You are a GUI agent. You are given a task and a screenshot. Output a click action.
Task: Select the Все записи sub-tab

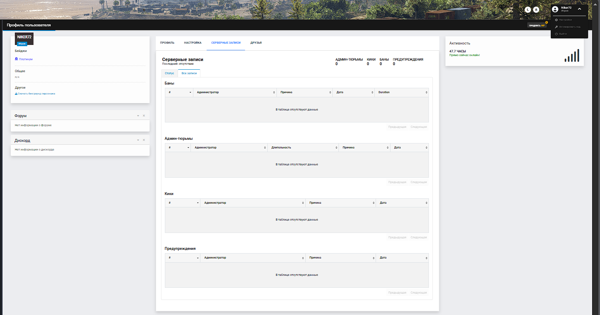click(x=189, y=73)
